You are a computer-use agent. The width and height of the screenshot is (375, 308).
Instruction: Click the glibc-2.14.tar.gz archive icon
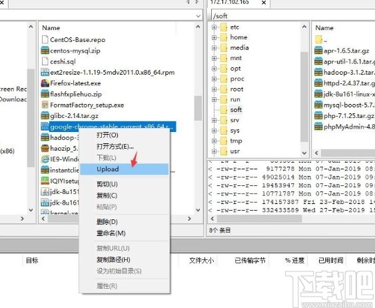point(45,115)
